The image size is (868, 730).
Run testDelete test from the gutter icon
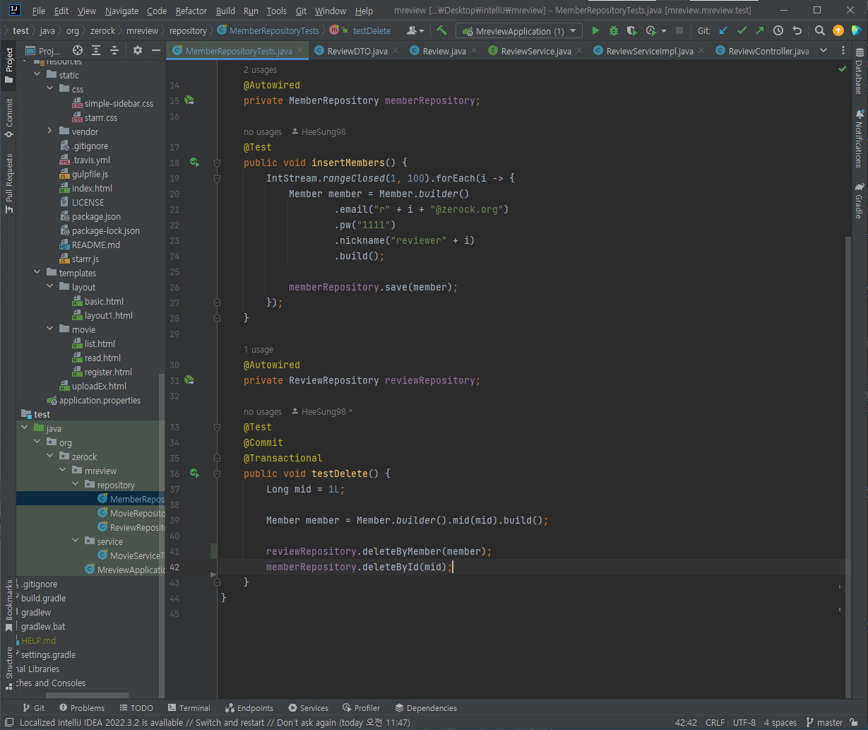(x=194, y=474)
